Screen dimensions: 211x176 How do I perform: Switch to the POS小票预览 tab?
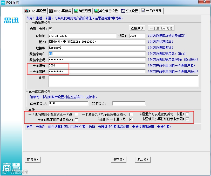[x=60, y=11]
